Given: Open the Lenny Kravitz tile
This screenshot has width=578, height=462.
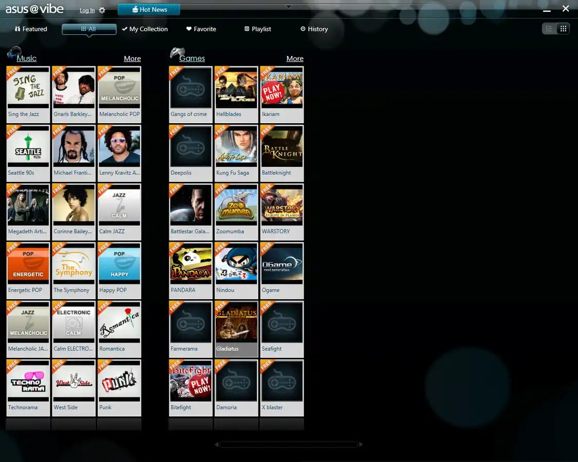Looking at the screenshot, I should click(x=119, y=153).
